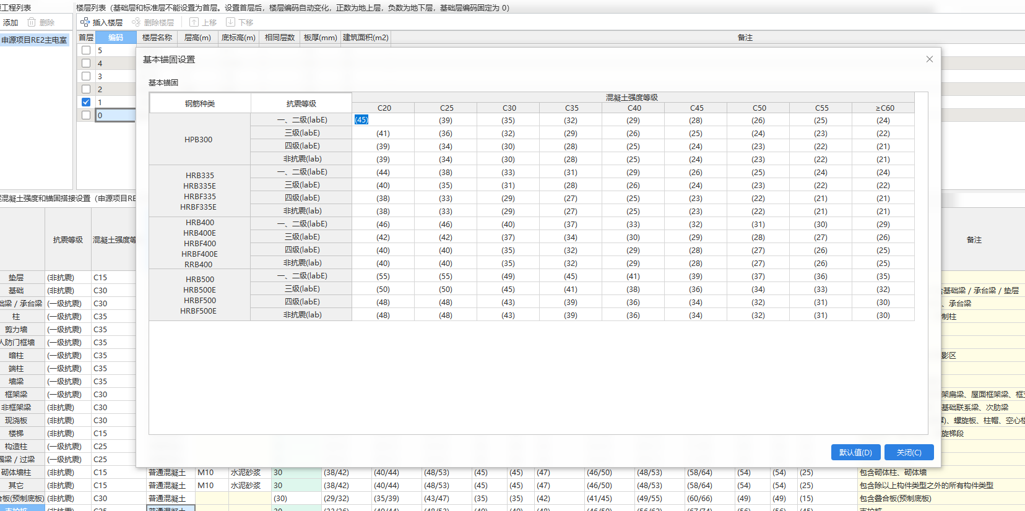Click HRB335 非抗震(lab) C50 cell (22)
Screen dimensions: 1025x511
pos(758,211)
